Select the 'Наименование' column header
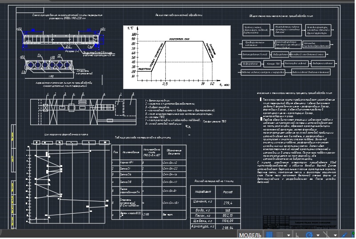 tap(131, 152)
